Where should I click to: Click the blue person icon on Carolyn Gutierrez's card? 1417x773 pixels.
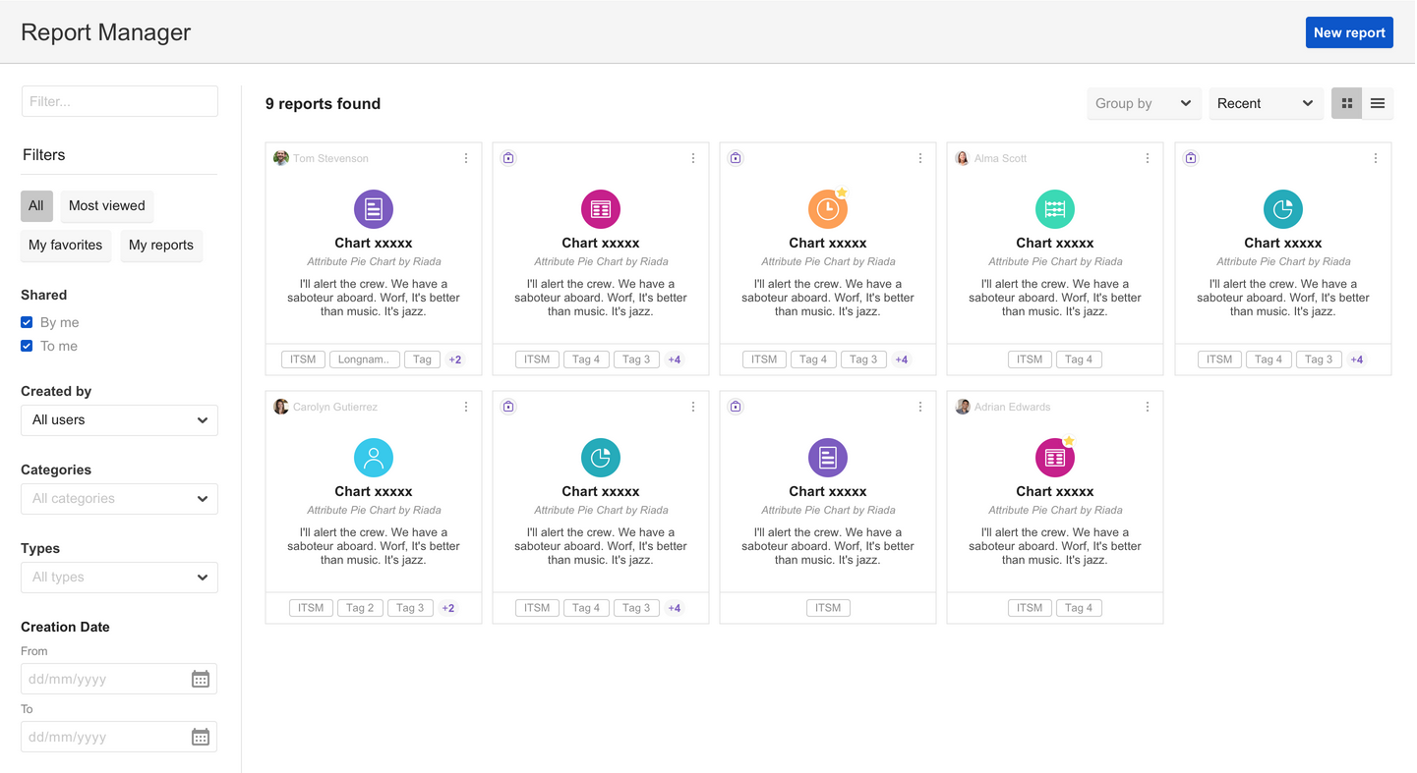(374, 458)
